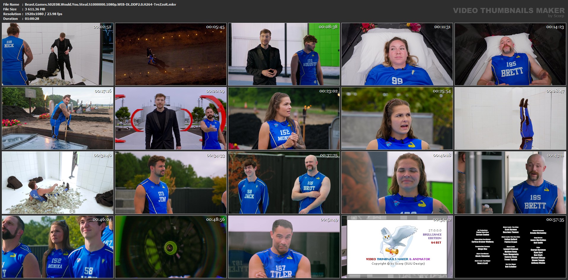Select the handstand thumbnail at 00:28:47
This screenshot has height=280, width=568.
pyautogui.click(x=510, y=118)
